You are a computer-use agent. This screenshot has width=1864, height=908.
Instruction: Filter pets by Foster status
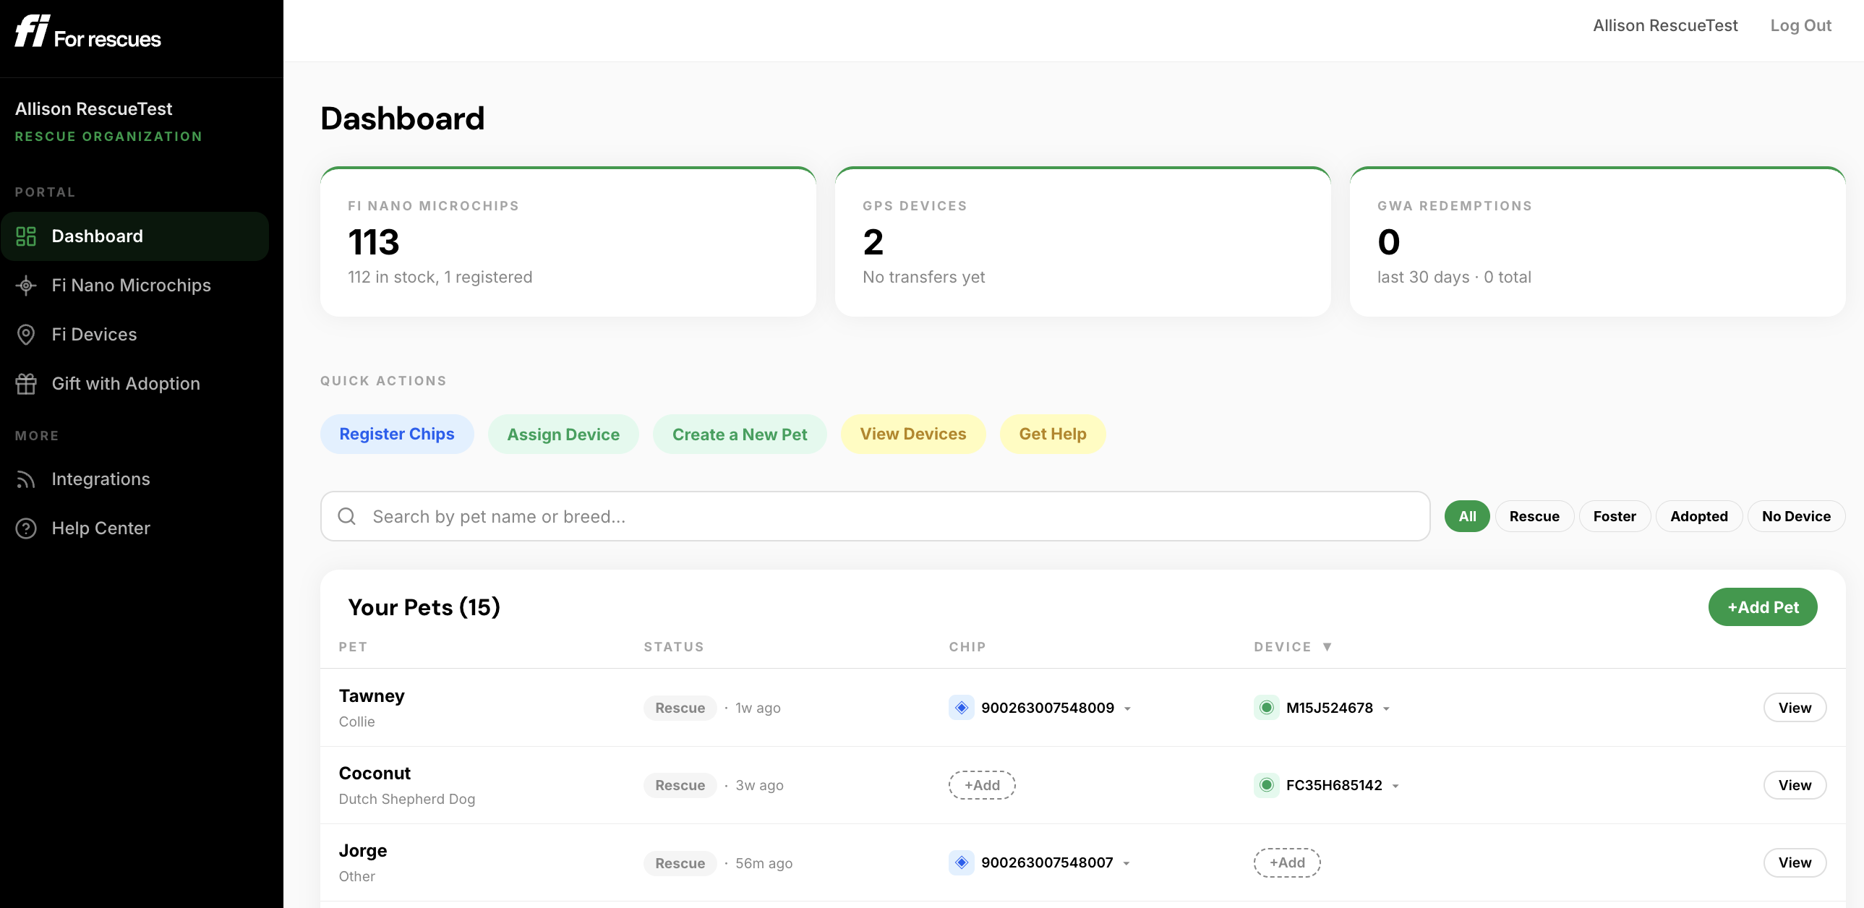(x=1615, y=516)
